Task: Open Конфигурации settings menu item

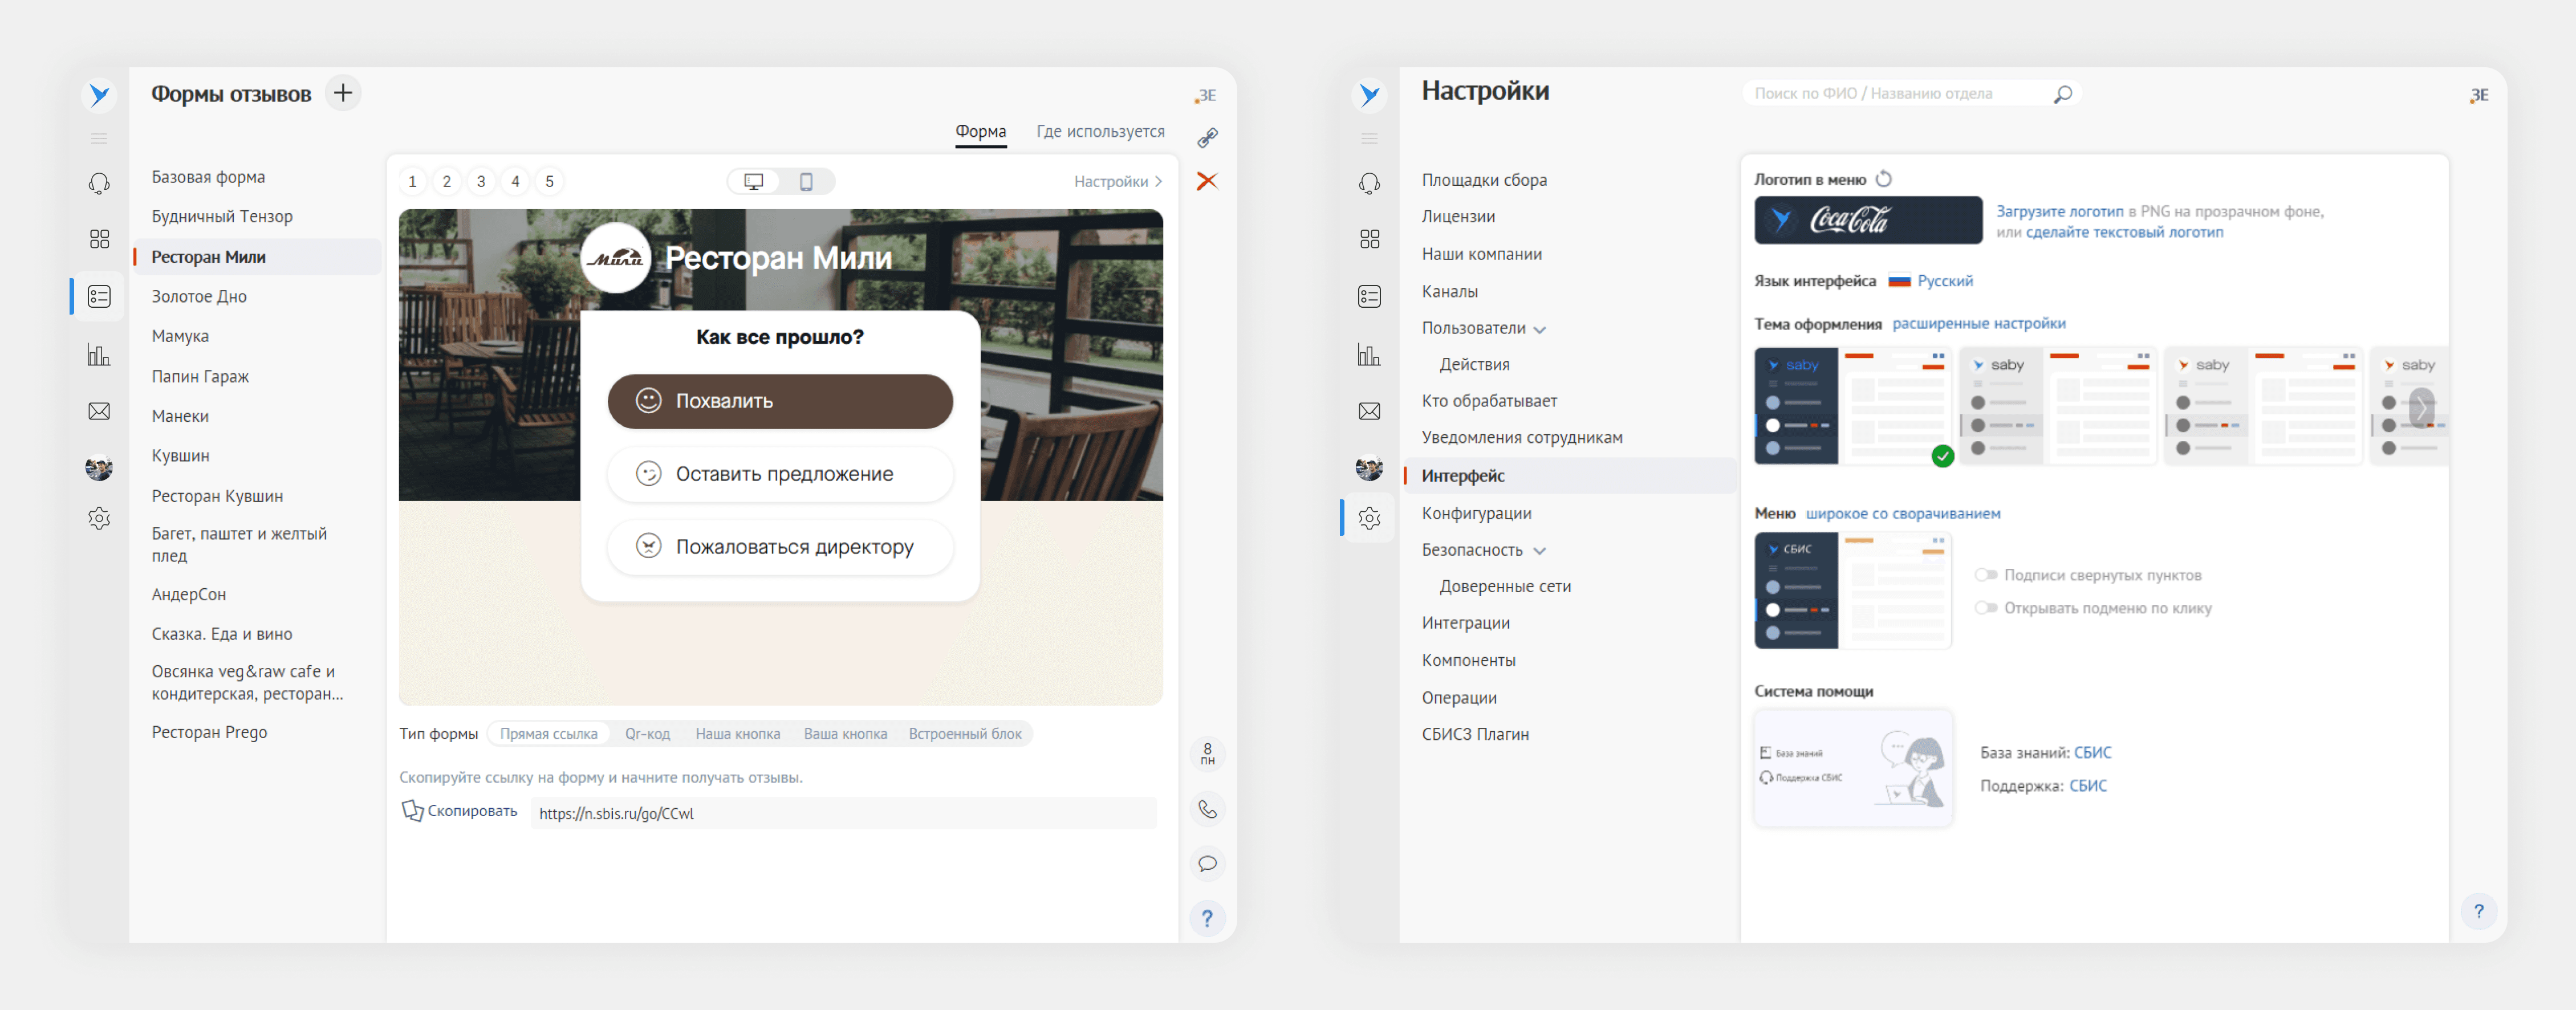Action: point(1476,513)
